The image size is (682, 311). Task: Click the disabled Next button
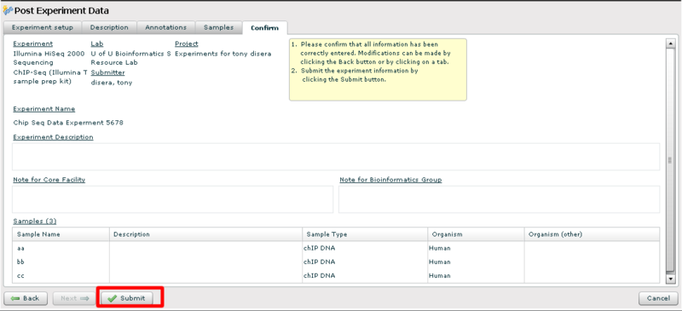pyautogui.click(x=75, y=298)
